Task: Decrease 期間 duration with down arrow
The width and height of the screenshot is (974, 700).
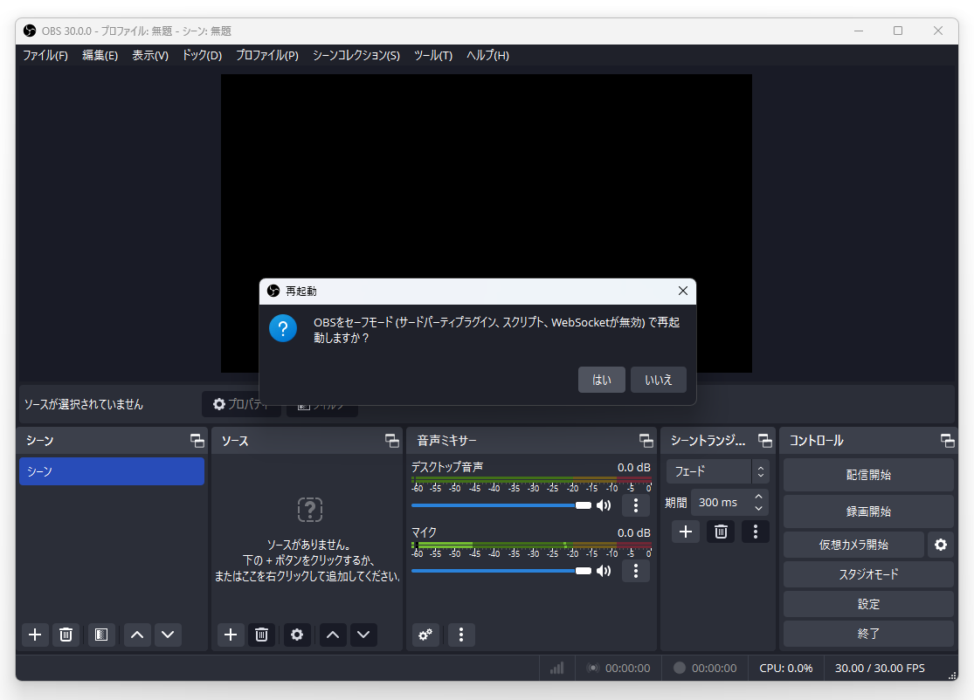Action: [758, 508]
